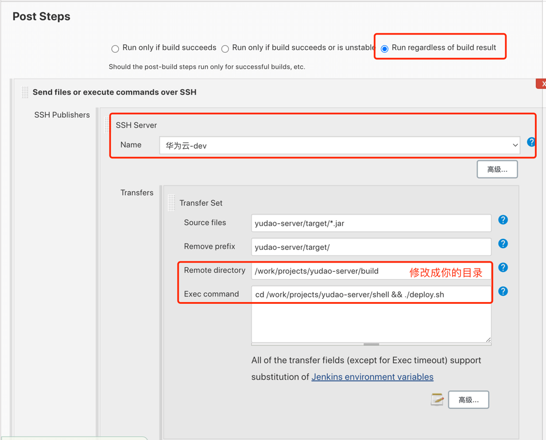Expand SSH Server advanced options via 高级 button
Screen dimensions: 546x440
click(x=497, y=169)
